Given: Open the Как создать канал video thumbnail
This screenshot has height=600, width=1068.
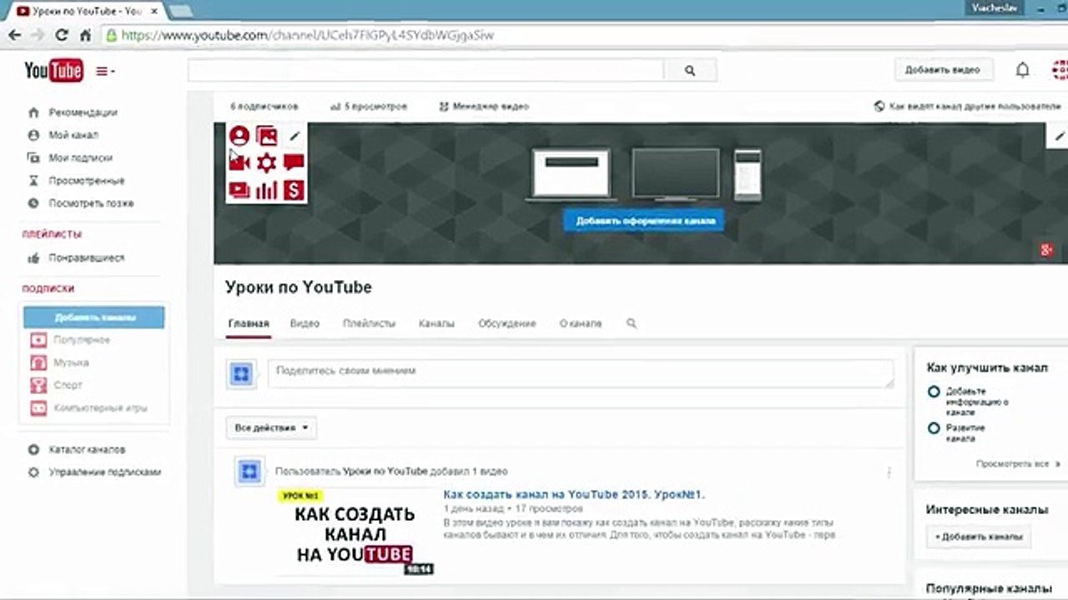Looking at the screenshot, I should [355, 532].
